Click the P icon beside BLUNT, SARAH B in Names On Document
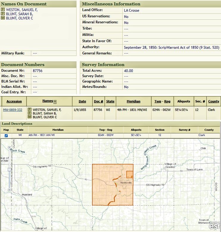The image size is (221, 232). (x=3, y=14)
